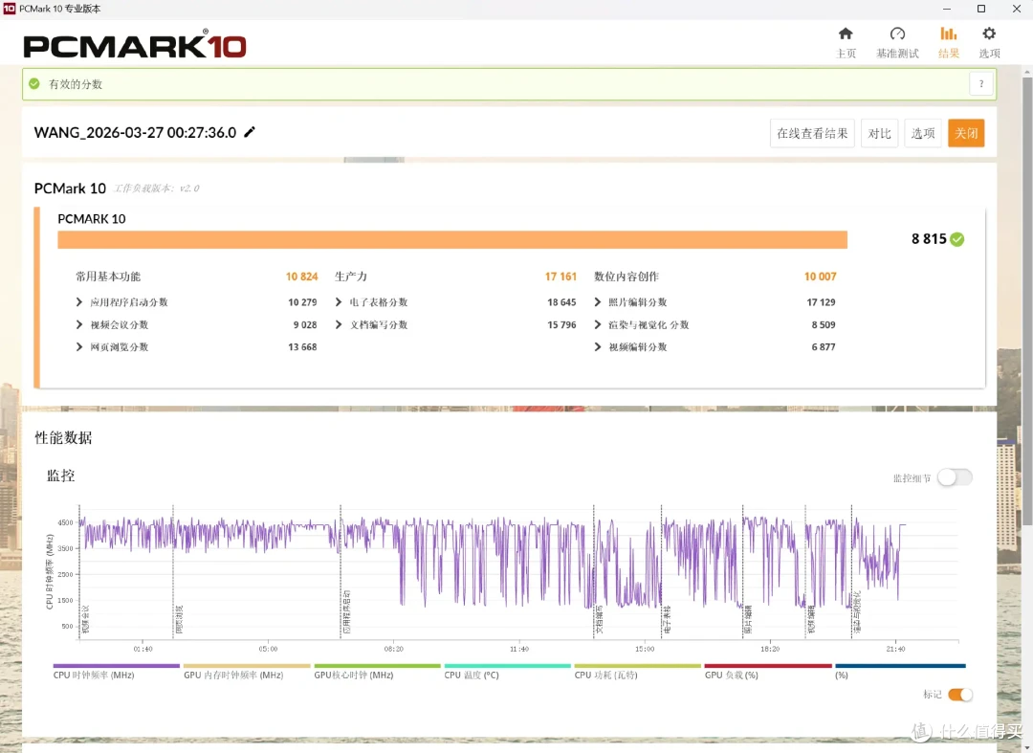
Task: Click the PCMark 10 app icon in title bar
Action: [x=10, y=9]
